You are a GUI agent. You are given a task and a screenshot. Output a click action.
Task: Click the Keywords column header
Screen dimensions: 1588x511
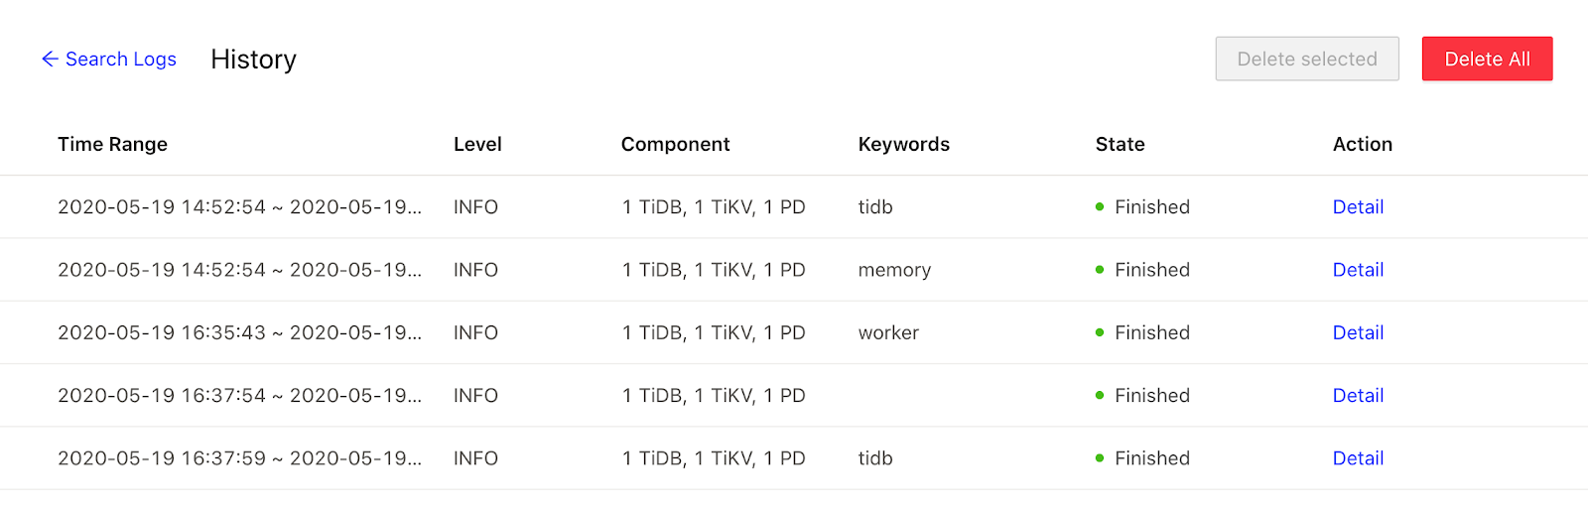(x=903, y=145)
